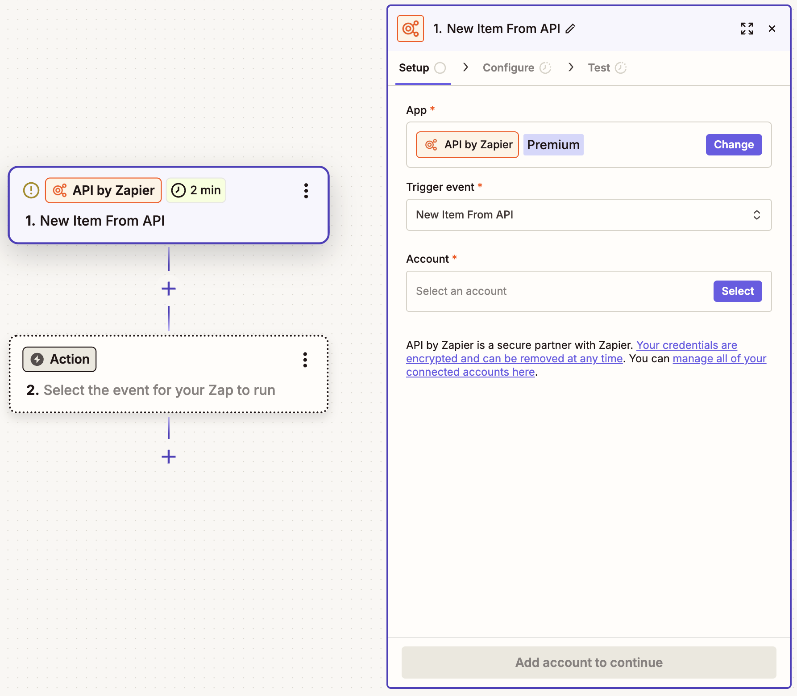
Task: Add a step between trigger and action
Action: [x=169, y=289]
